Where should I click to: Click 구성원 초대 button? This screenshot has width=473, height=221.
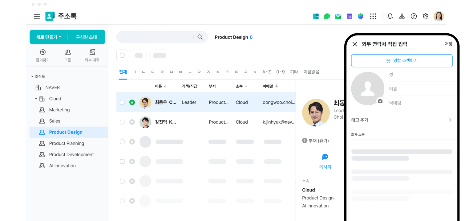(87, 37)
